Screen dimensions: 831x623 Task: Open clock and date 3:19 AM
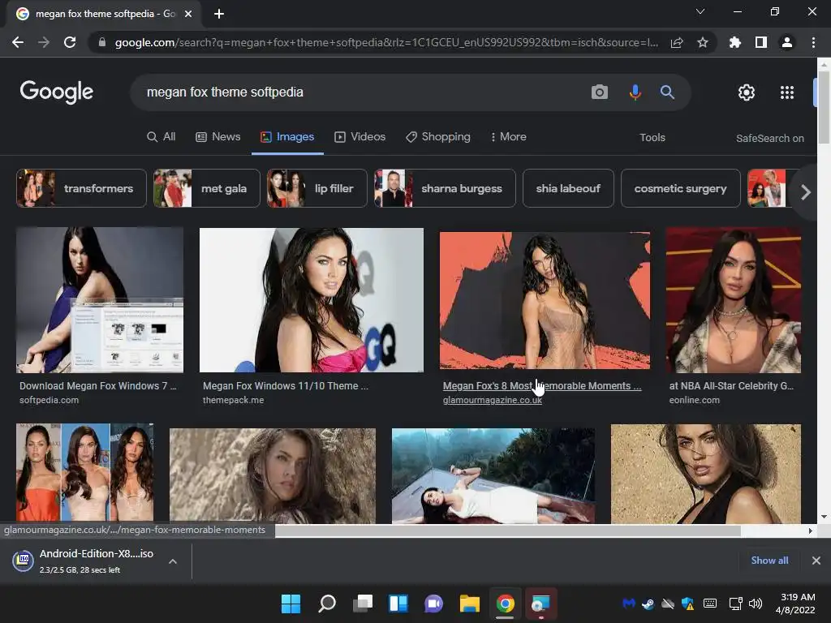[795, 604]
